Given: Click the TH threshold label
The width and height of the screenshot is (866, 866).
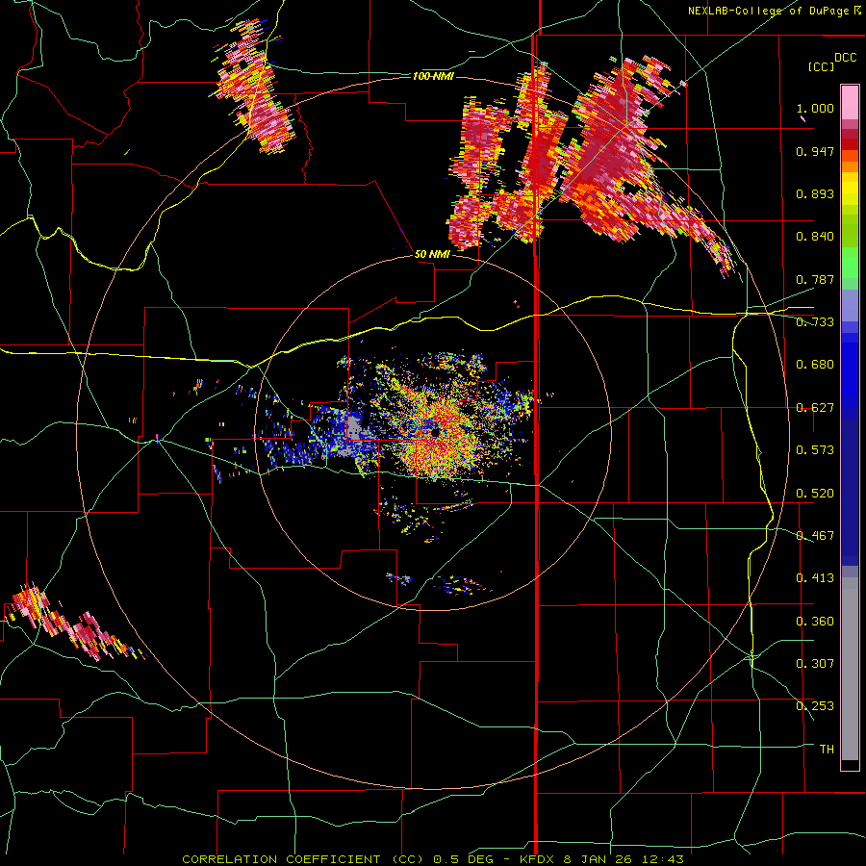Looking at the screenshot, I should tap(827, 750).
